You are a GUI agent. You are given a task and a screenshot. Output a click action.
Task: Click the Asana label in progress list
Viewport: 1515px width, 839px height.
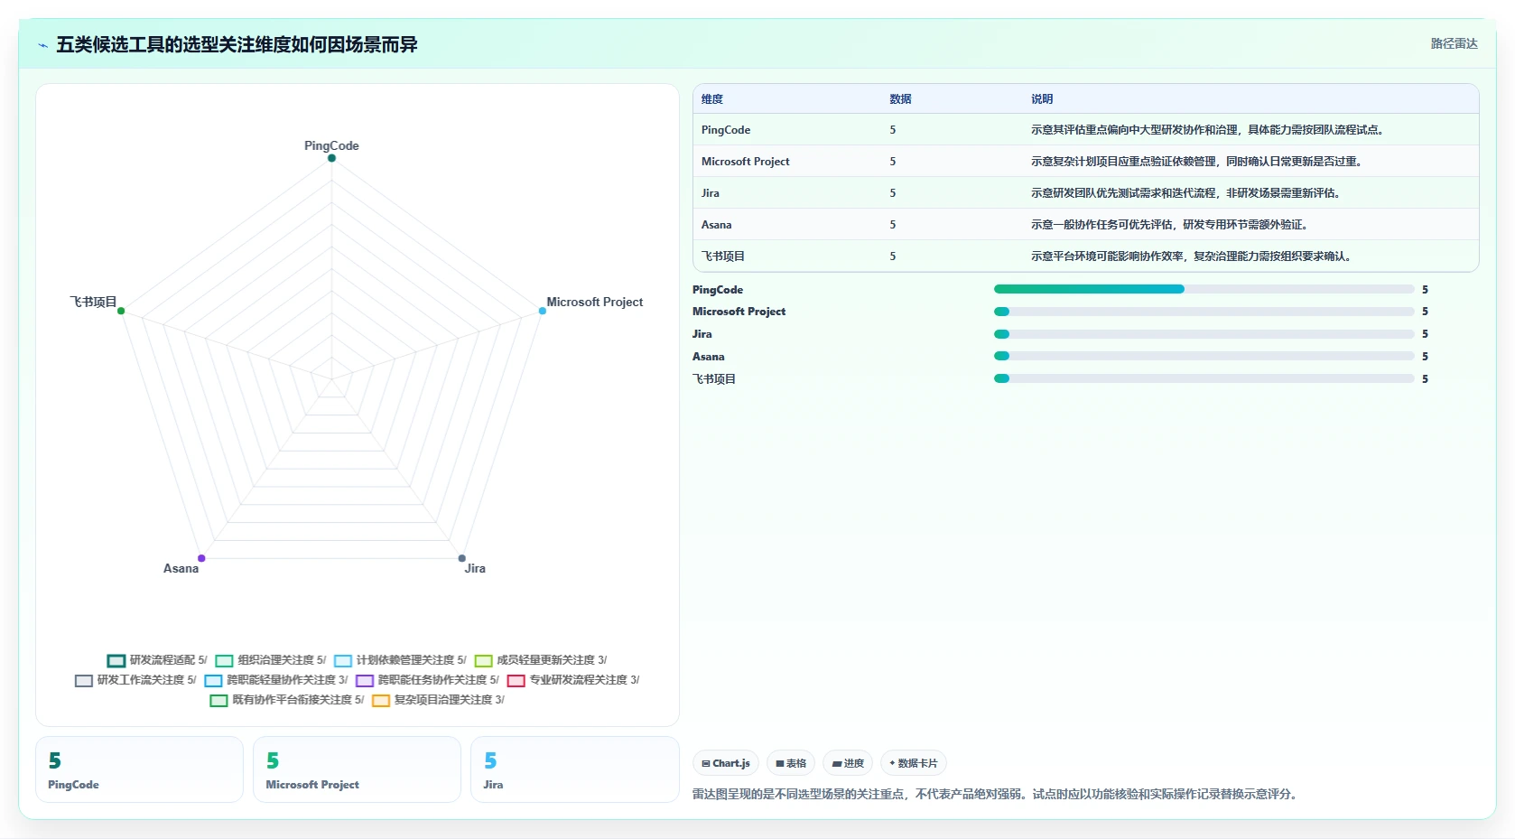[x=709, y=357]
